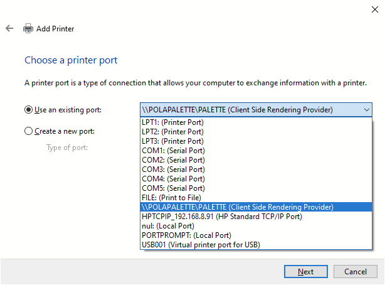Pick COM5: (Serial Port) option

click(174, 188)
